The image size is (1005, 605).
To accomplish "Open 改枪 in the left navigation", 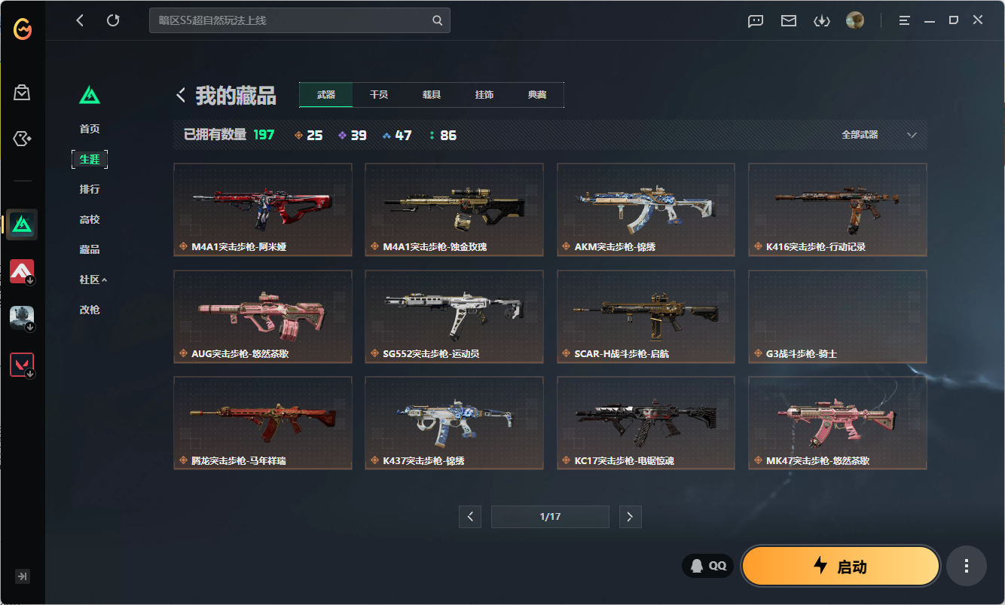I will coord(90,310).
